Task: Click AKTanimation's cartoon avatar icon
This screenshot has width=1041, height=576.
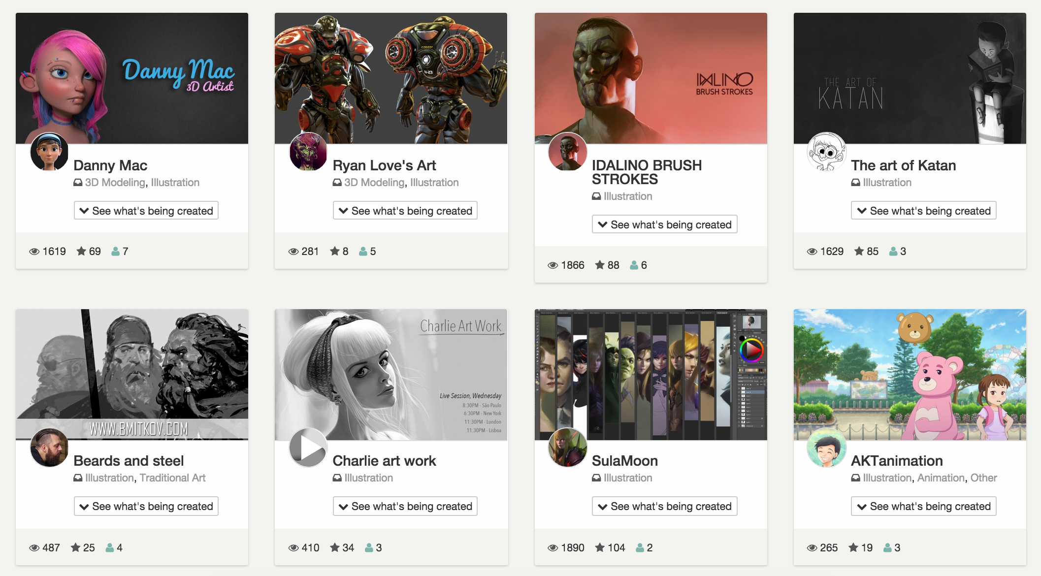Action: click(x=827, y=448)
